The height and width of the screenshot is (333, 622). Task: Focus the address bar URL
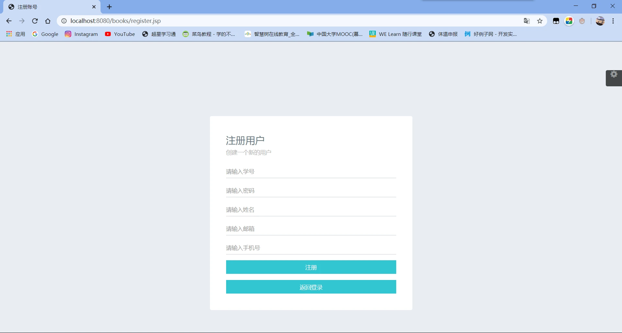[292, 21]
